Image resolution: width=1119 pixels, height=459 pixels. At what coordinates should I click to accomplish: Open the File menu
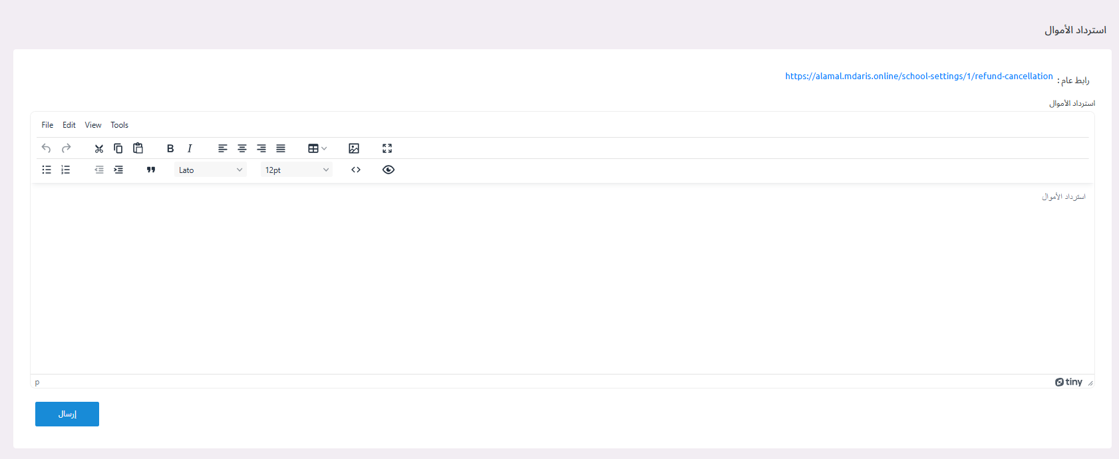47,125
